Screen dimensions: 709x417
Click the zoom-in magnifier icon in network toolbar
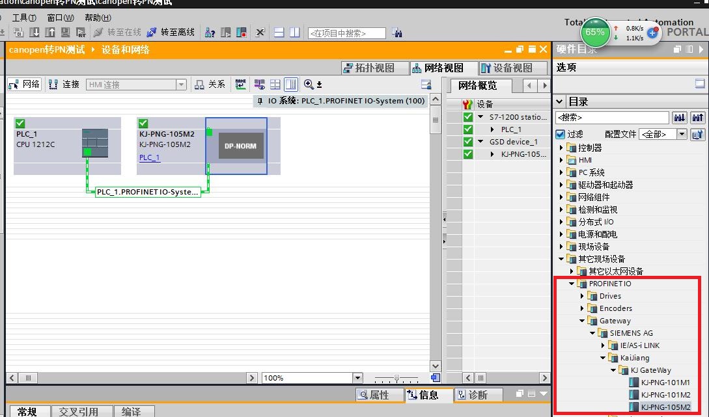[309, 85]
